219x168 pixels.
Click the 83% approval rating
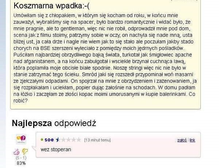pyautogui.click(x=21, y=163)
